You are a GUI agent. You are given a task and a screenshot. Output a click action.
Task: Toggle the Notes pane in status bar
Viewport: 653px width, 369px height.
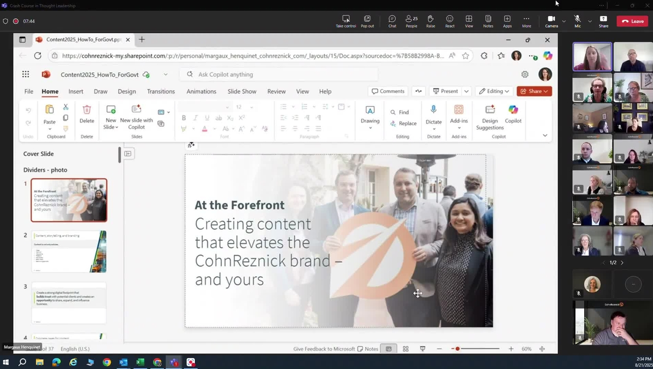tap(368, 349)
